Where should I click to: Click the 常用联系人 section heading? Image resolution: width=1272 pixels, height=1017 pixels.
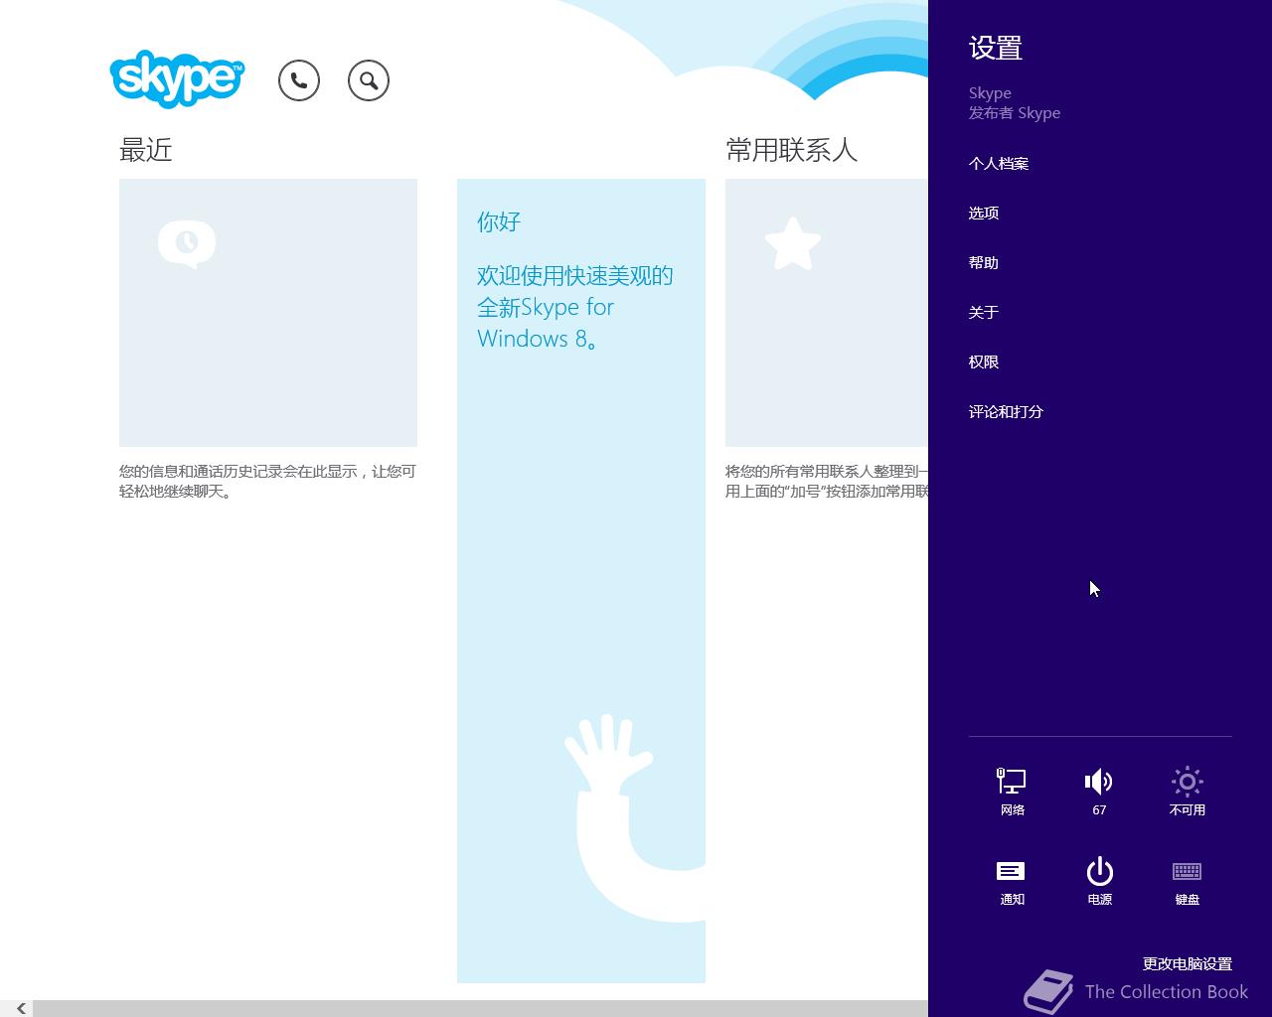(791, 150)
